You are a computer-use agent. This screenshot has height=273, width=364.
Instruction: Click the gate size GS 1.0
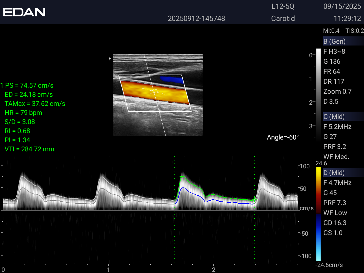click(333, 233)
